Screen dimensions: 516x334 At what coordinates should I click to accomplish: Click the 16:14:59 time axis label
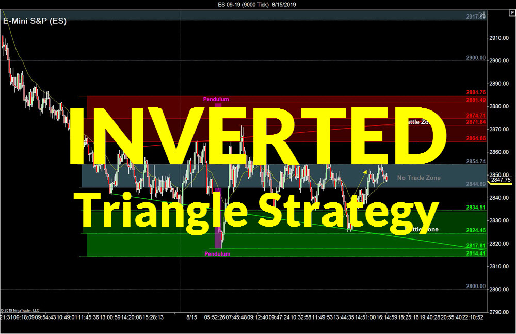386,317
